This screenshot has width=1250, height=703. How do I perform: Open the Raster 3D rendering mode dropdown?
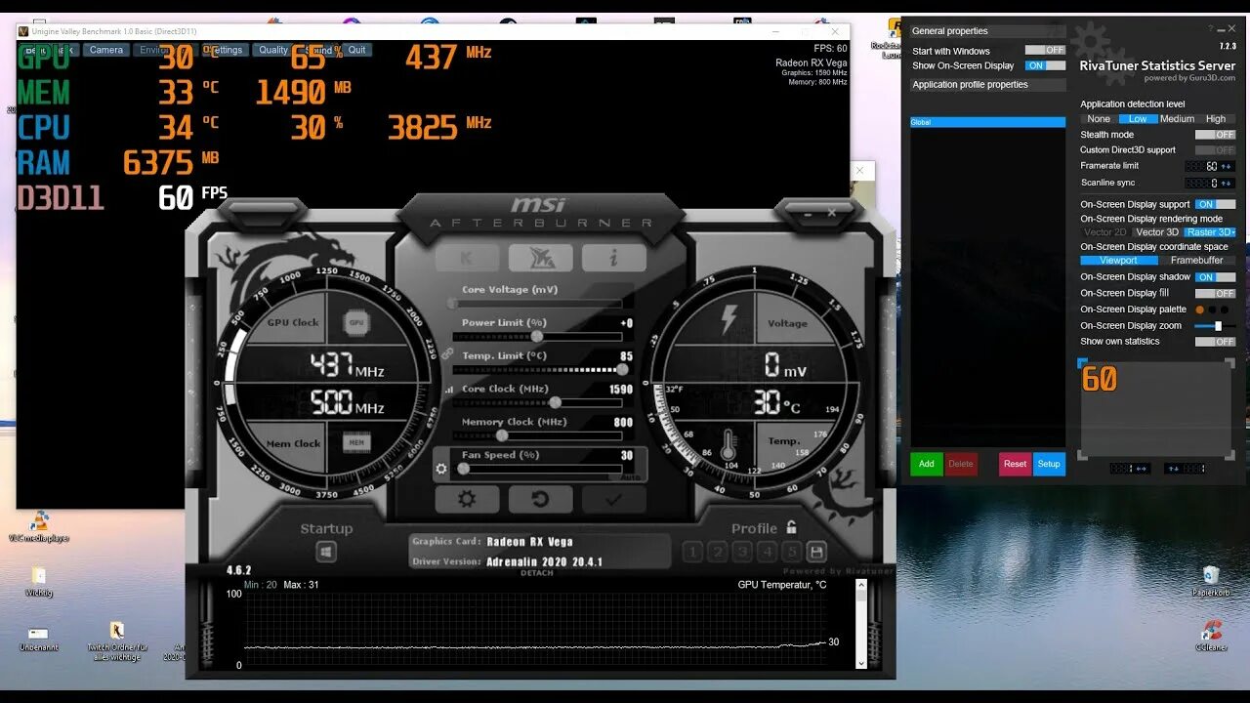point(1210,232)
